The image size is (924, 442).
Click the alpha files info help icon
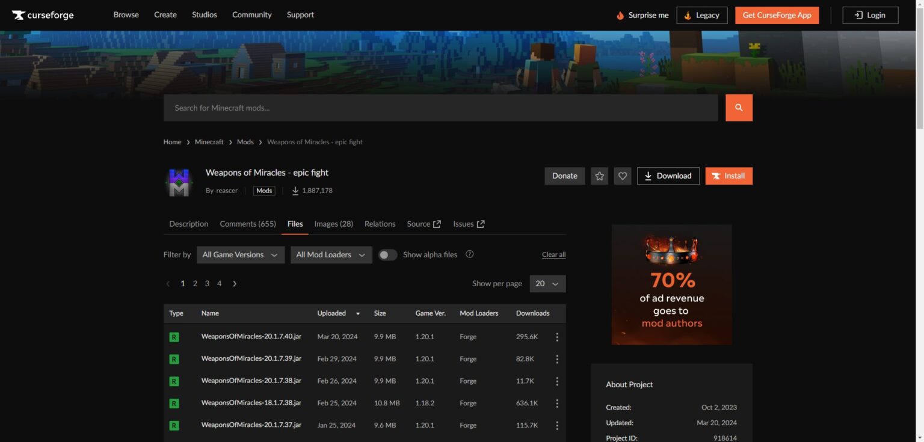pos(470,254)
